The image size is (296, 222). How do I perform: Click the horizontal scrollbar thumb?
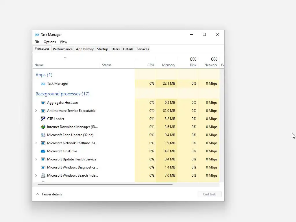[x=105, y=184]
